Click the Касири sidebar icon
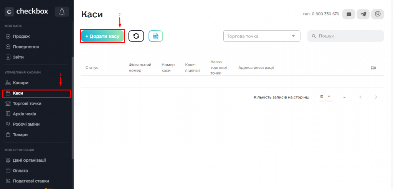This screenshot has height=189, width=393. [x=8, y=83]
